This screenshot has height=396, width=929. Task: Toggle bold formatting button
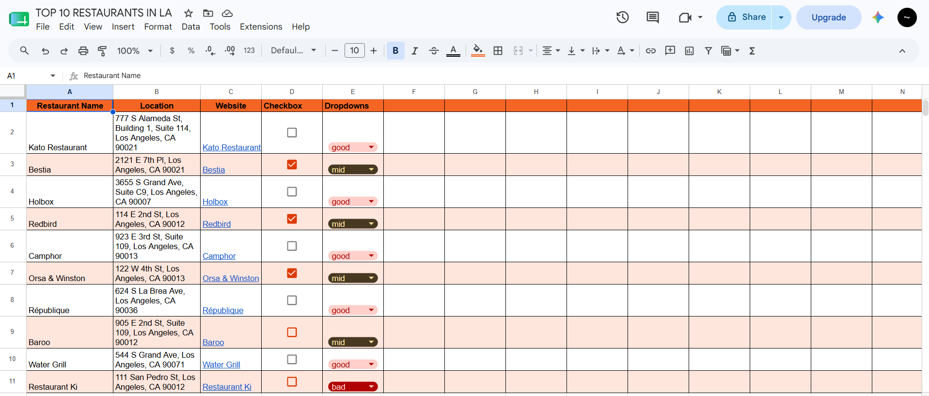coord(395,50)
